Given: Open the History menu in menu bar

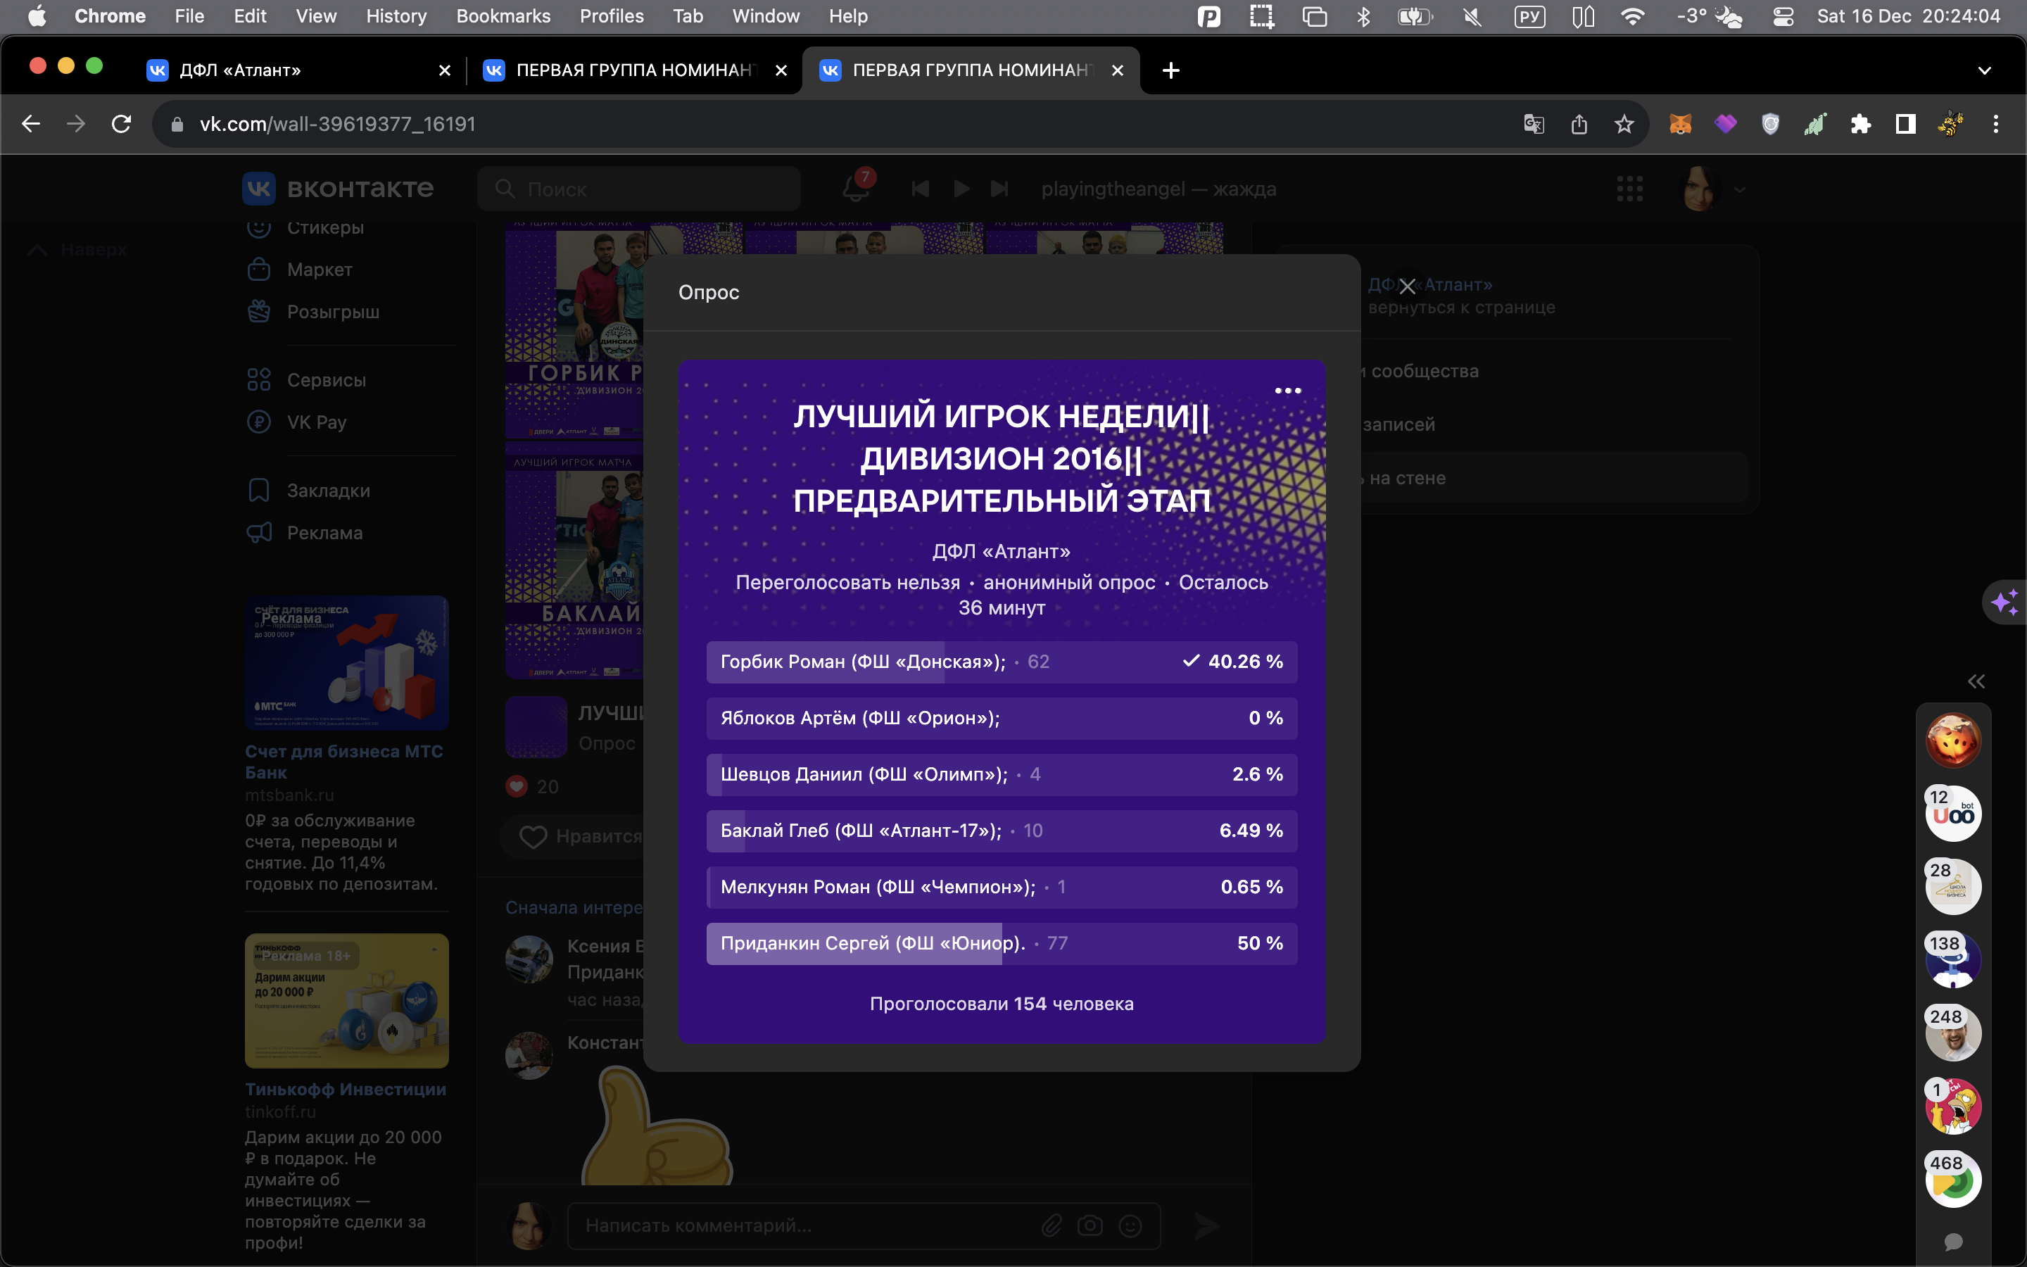Looking at the screenshot, I should tap(396, 16).
